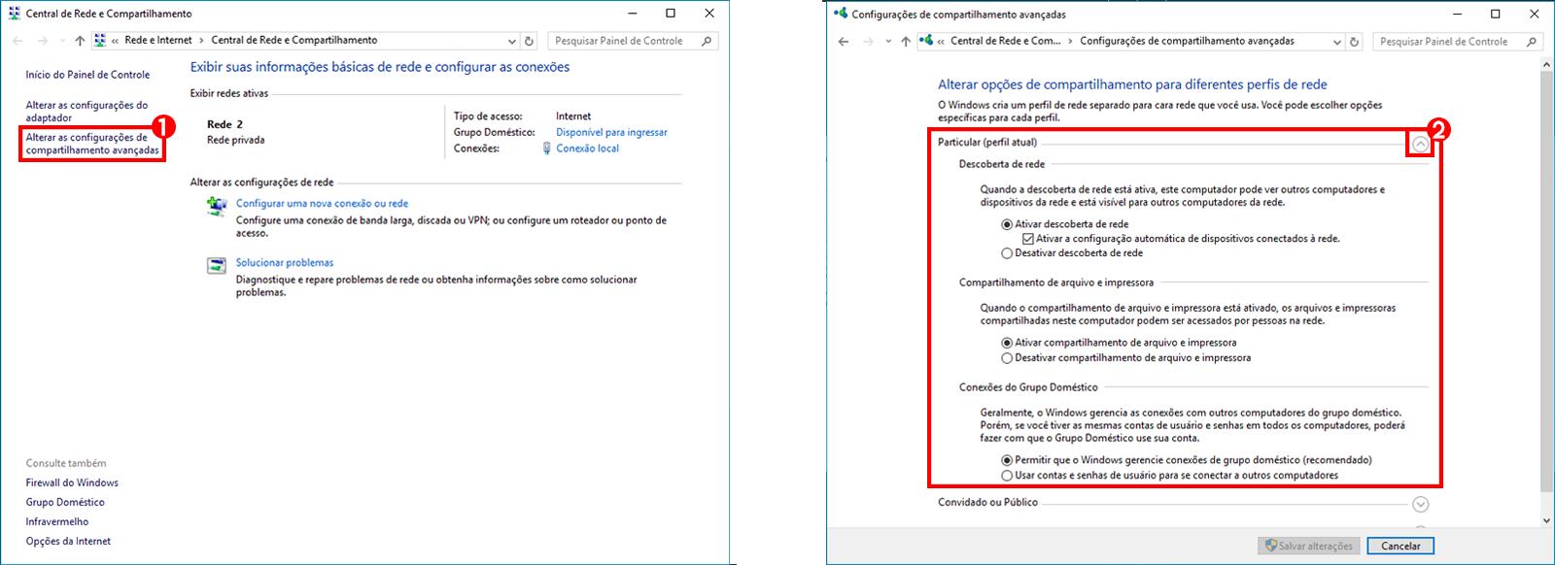The height and width of the screenshot is (565, 1555).
Task: Open Grupo Doméstico link
Action: coord(65,502)
